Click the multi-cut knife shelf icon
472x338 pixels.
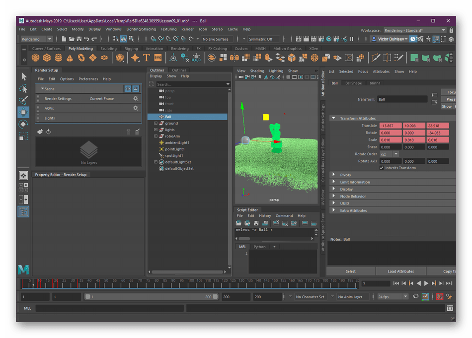(376, 58)
